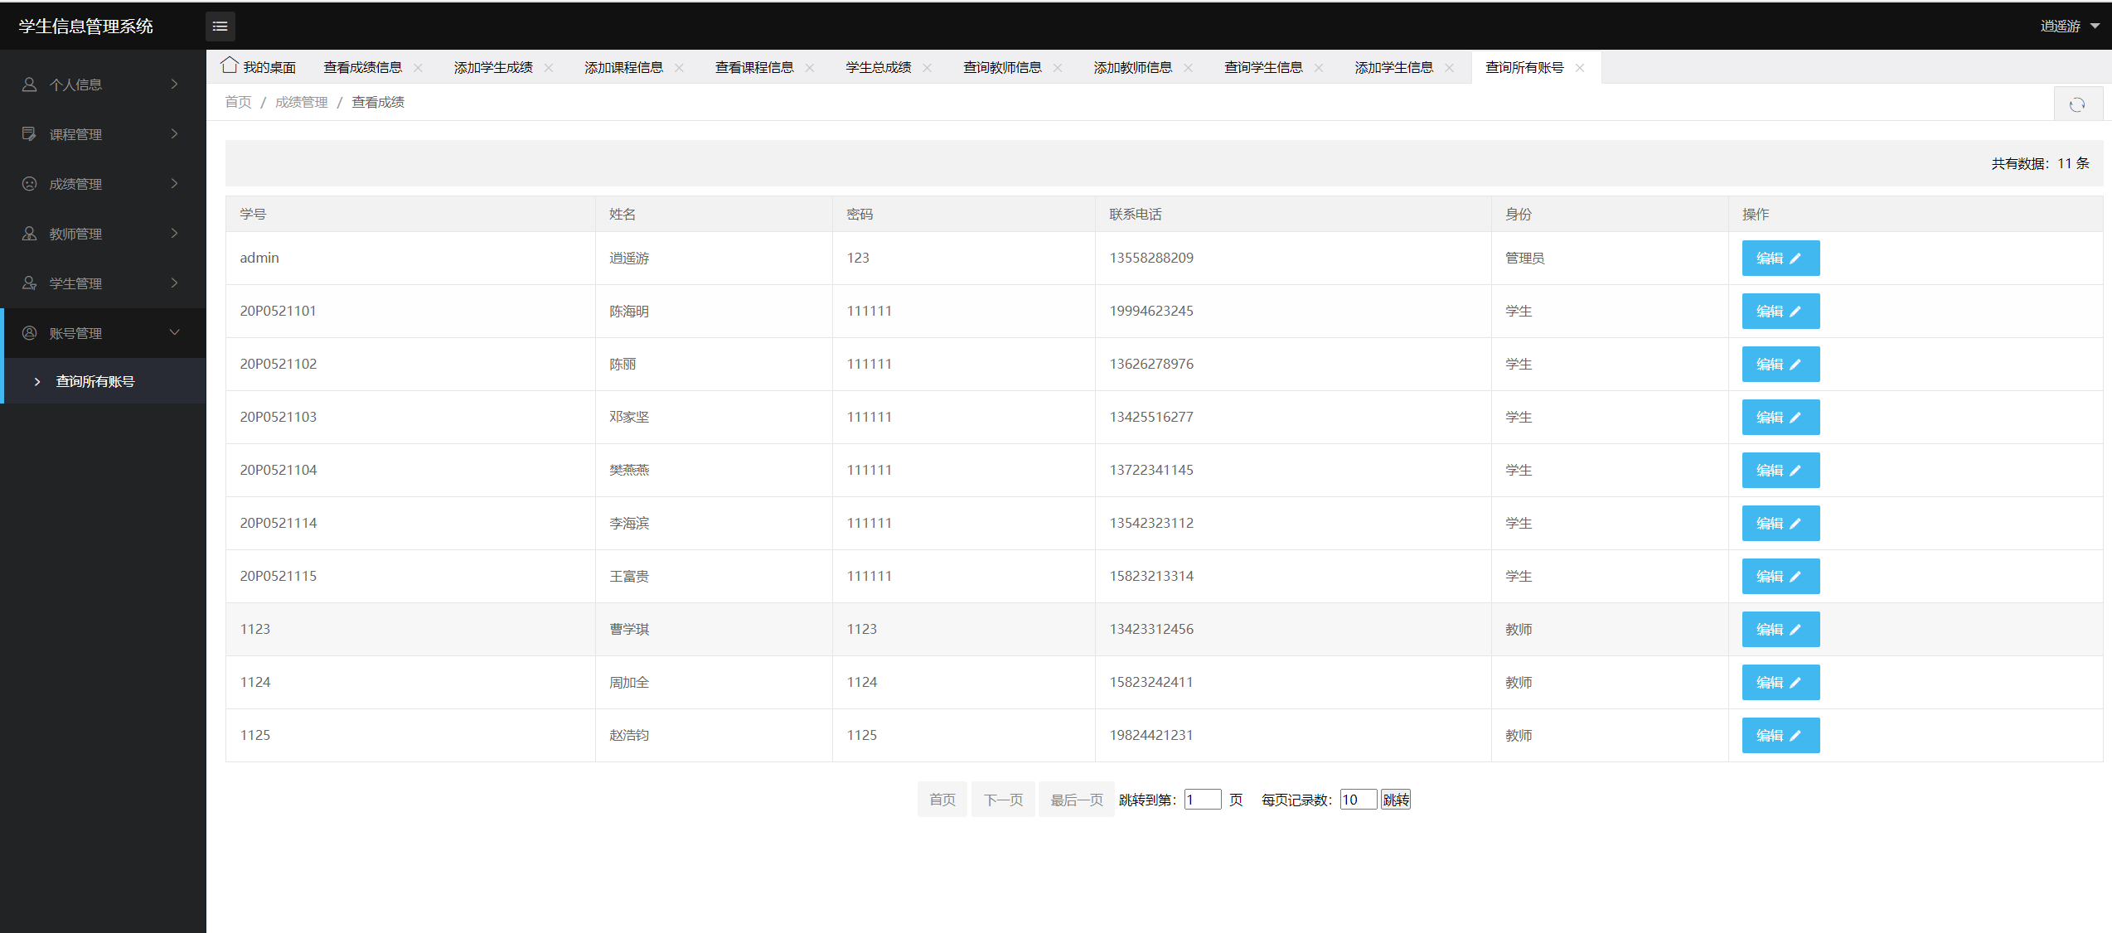Close the 添加课程信息 tab
The height and width of the screenshot is (933, 2112).
click(680, 68)
